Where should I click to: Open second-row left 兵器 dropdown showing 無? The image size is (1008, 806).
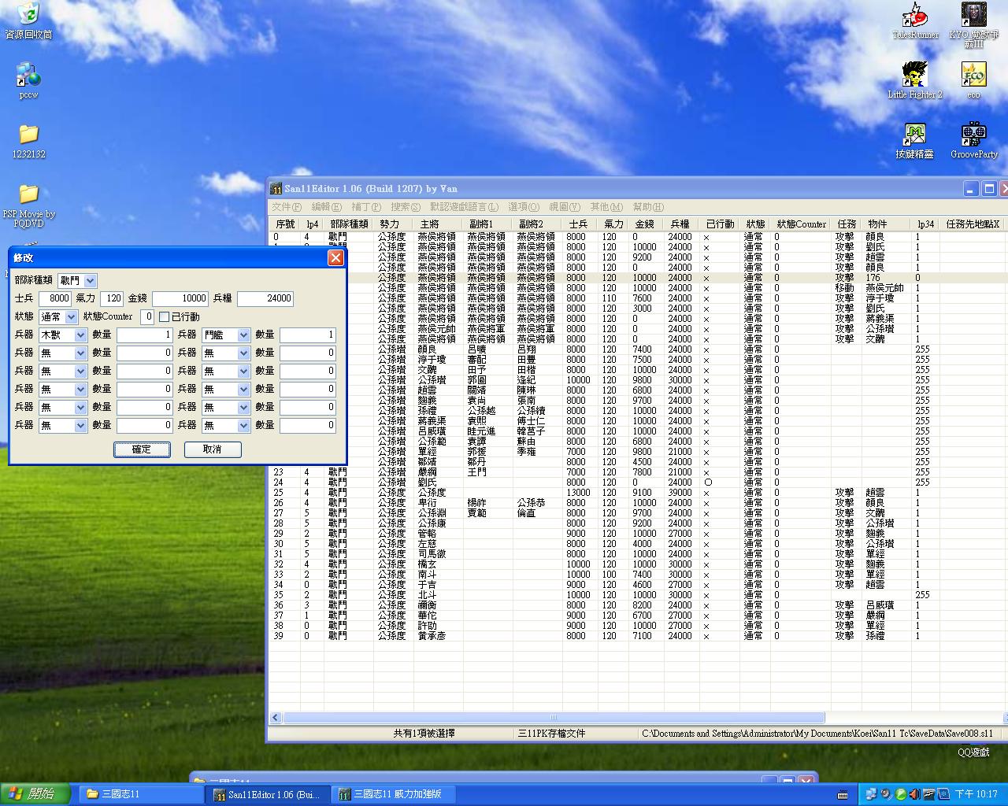click(80, 353)
